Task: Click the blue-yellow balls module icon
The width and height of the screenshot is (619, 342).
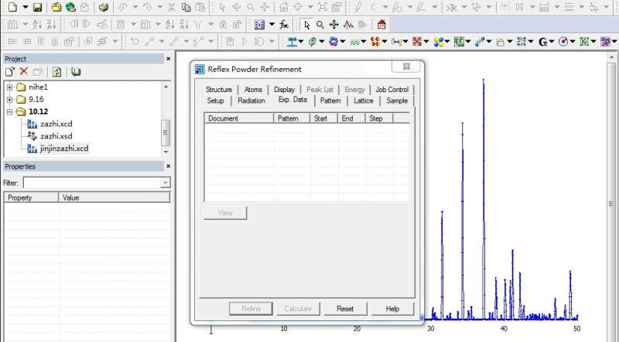Action: click(x=438, y=42)
